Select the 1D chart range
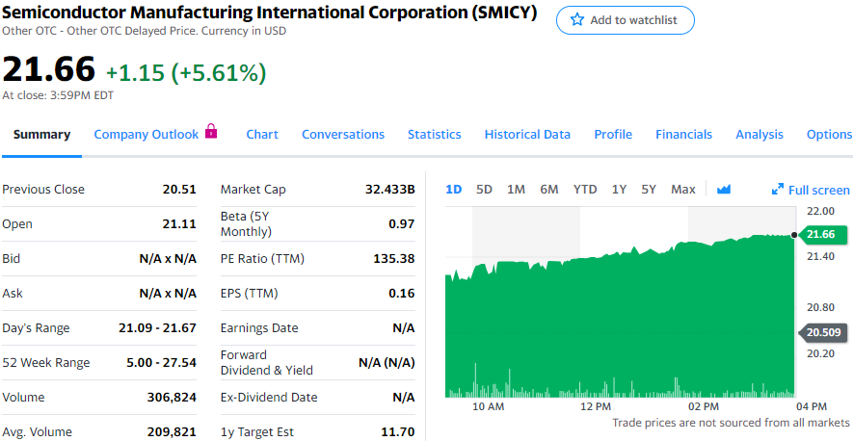 point(454,190)
